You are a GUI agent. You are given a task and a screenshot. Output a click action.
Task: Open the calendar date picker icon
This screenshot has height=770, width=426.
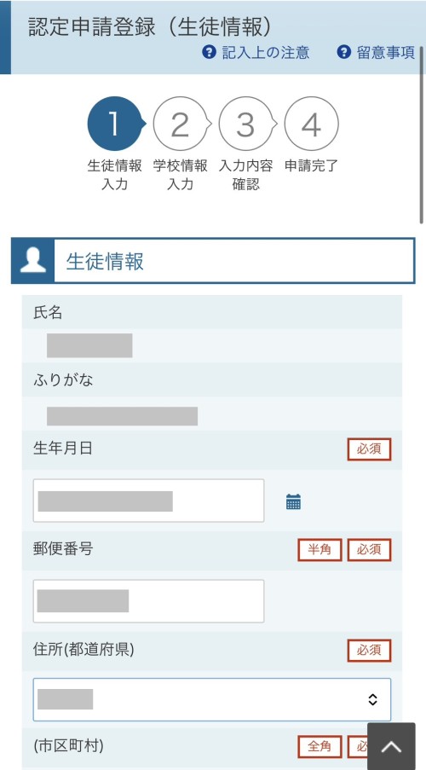pos(293,501)
